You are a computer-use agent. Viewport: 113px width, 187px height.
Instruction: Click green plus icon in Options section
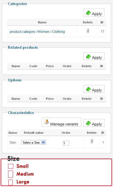click(x=88, y=89)
